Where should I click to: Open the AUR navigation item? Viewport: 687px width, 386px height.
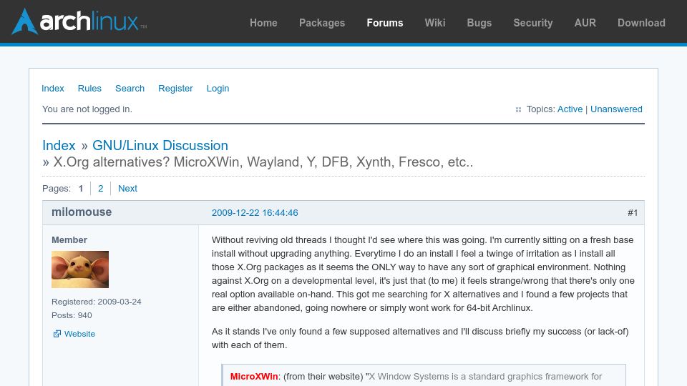(585, 23)
